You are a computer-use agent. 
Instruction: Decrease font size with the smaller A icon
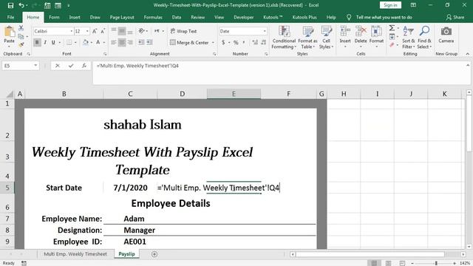pos(103,31)
